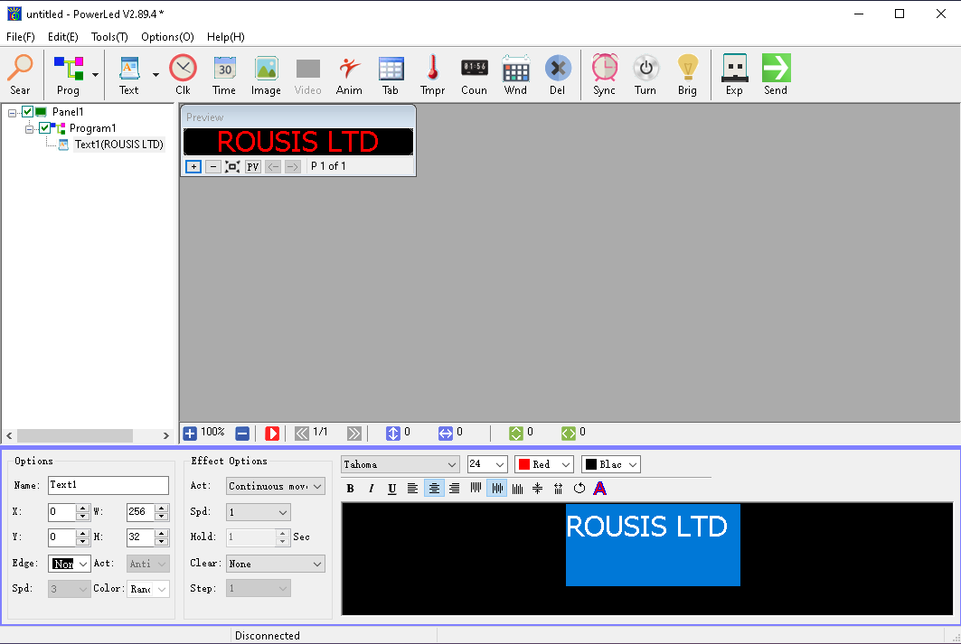Start playback with the red play button
961x644 pixels.
pos(272,434)
